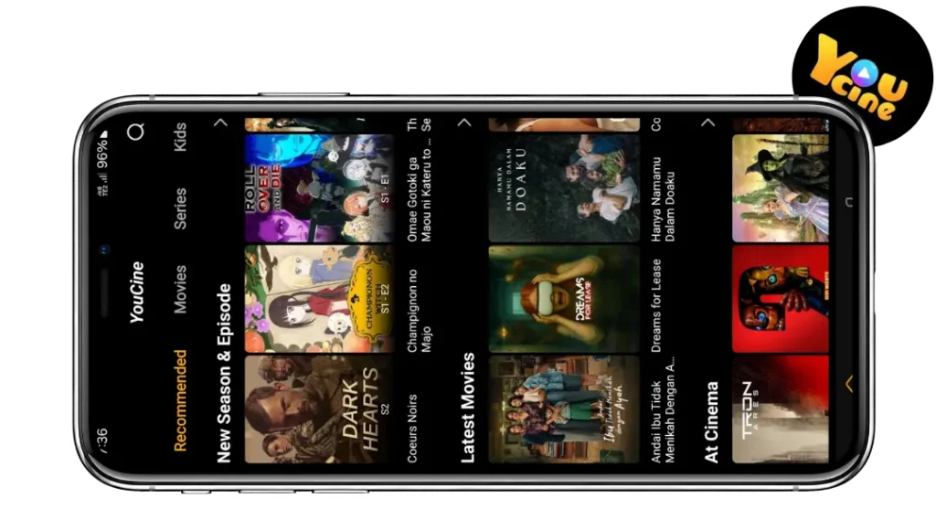Select 'Champignon no Majo' title text
Screen dimensions: 936x520
click(419, 311)
